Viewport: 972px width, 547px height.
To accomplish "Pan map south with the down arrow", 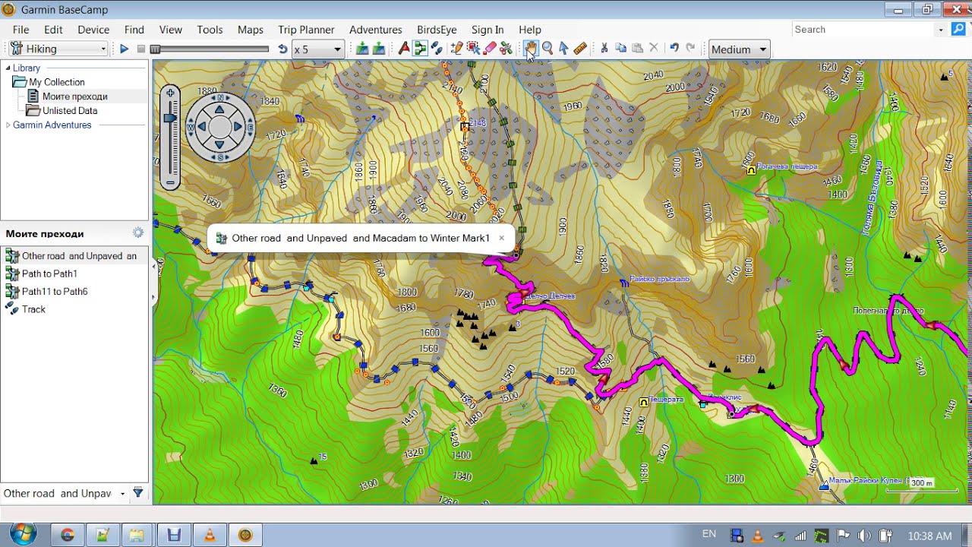I will (x=220, y=144).
